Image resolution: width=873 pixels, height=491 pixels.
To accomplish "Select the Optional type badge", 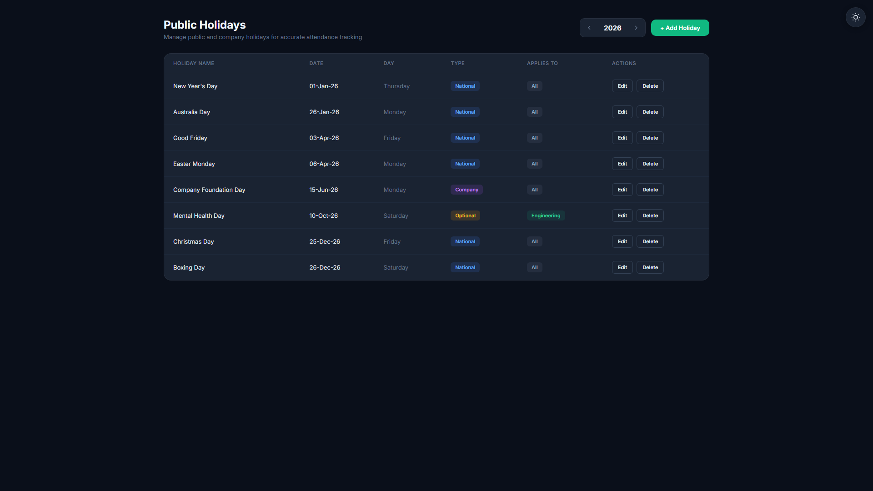I will 465,215.
